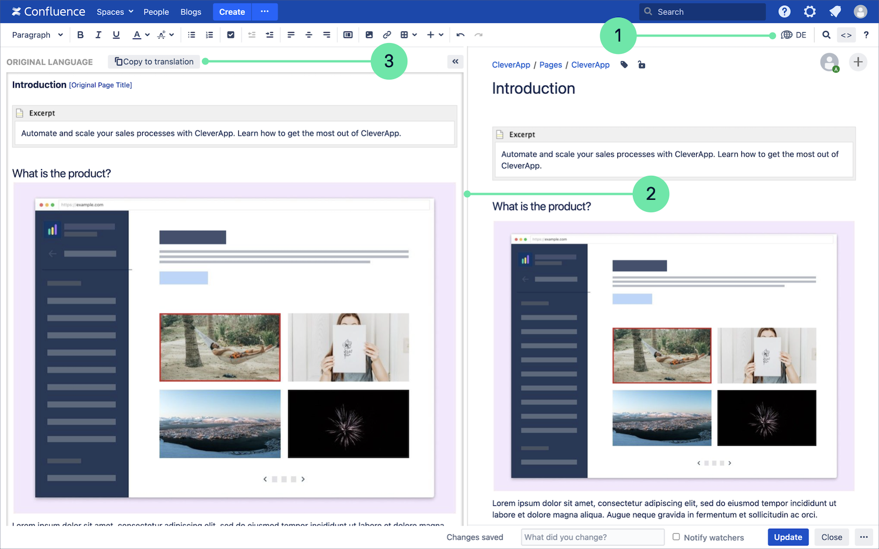The height and width of the screenshot is (549, 879).
Task: Open the Spaces dropdown menu
Action: [x=115, y=11]
